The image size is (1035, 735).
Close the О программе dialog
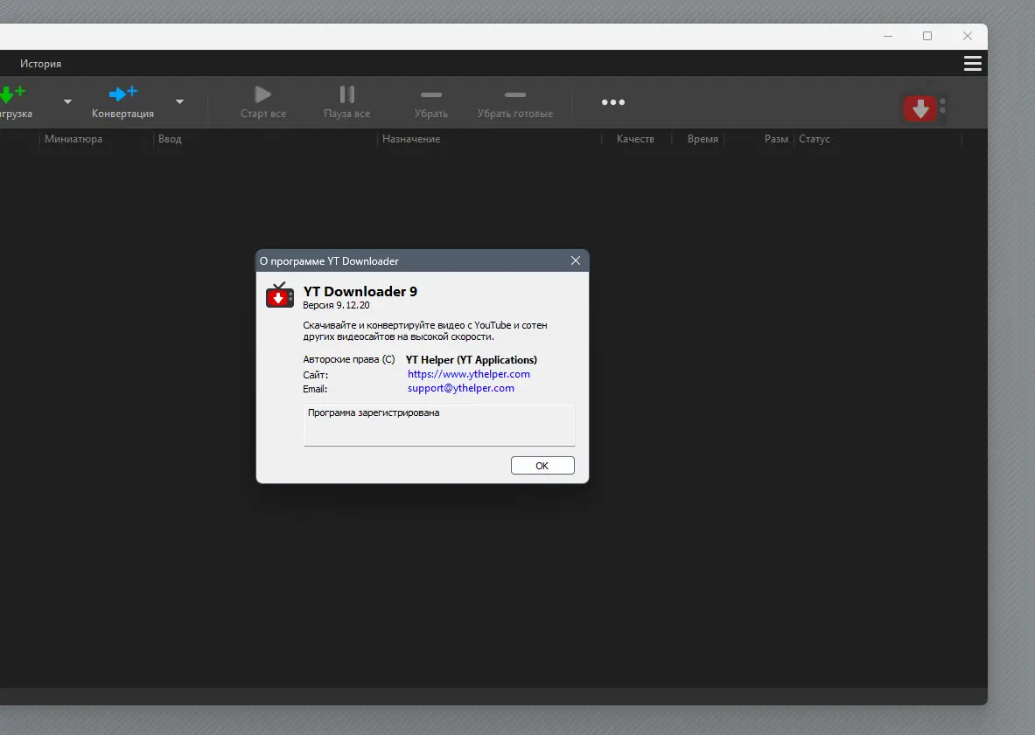[x=576, y=261]
